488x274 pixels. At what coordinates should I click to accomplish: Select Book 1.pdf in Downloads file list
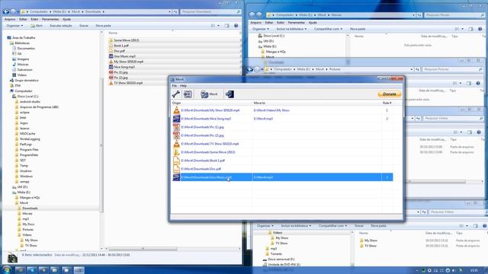coord(121,46)
